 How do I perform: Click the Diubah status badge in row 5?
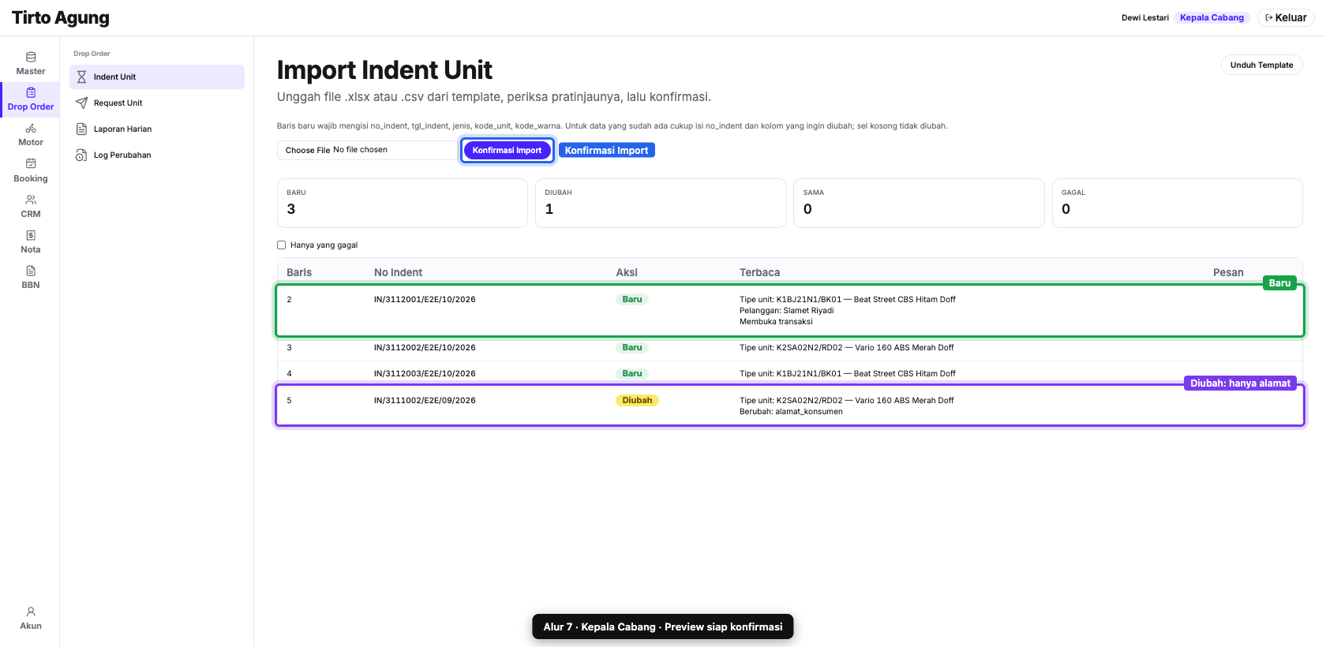[637, 401]
